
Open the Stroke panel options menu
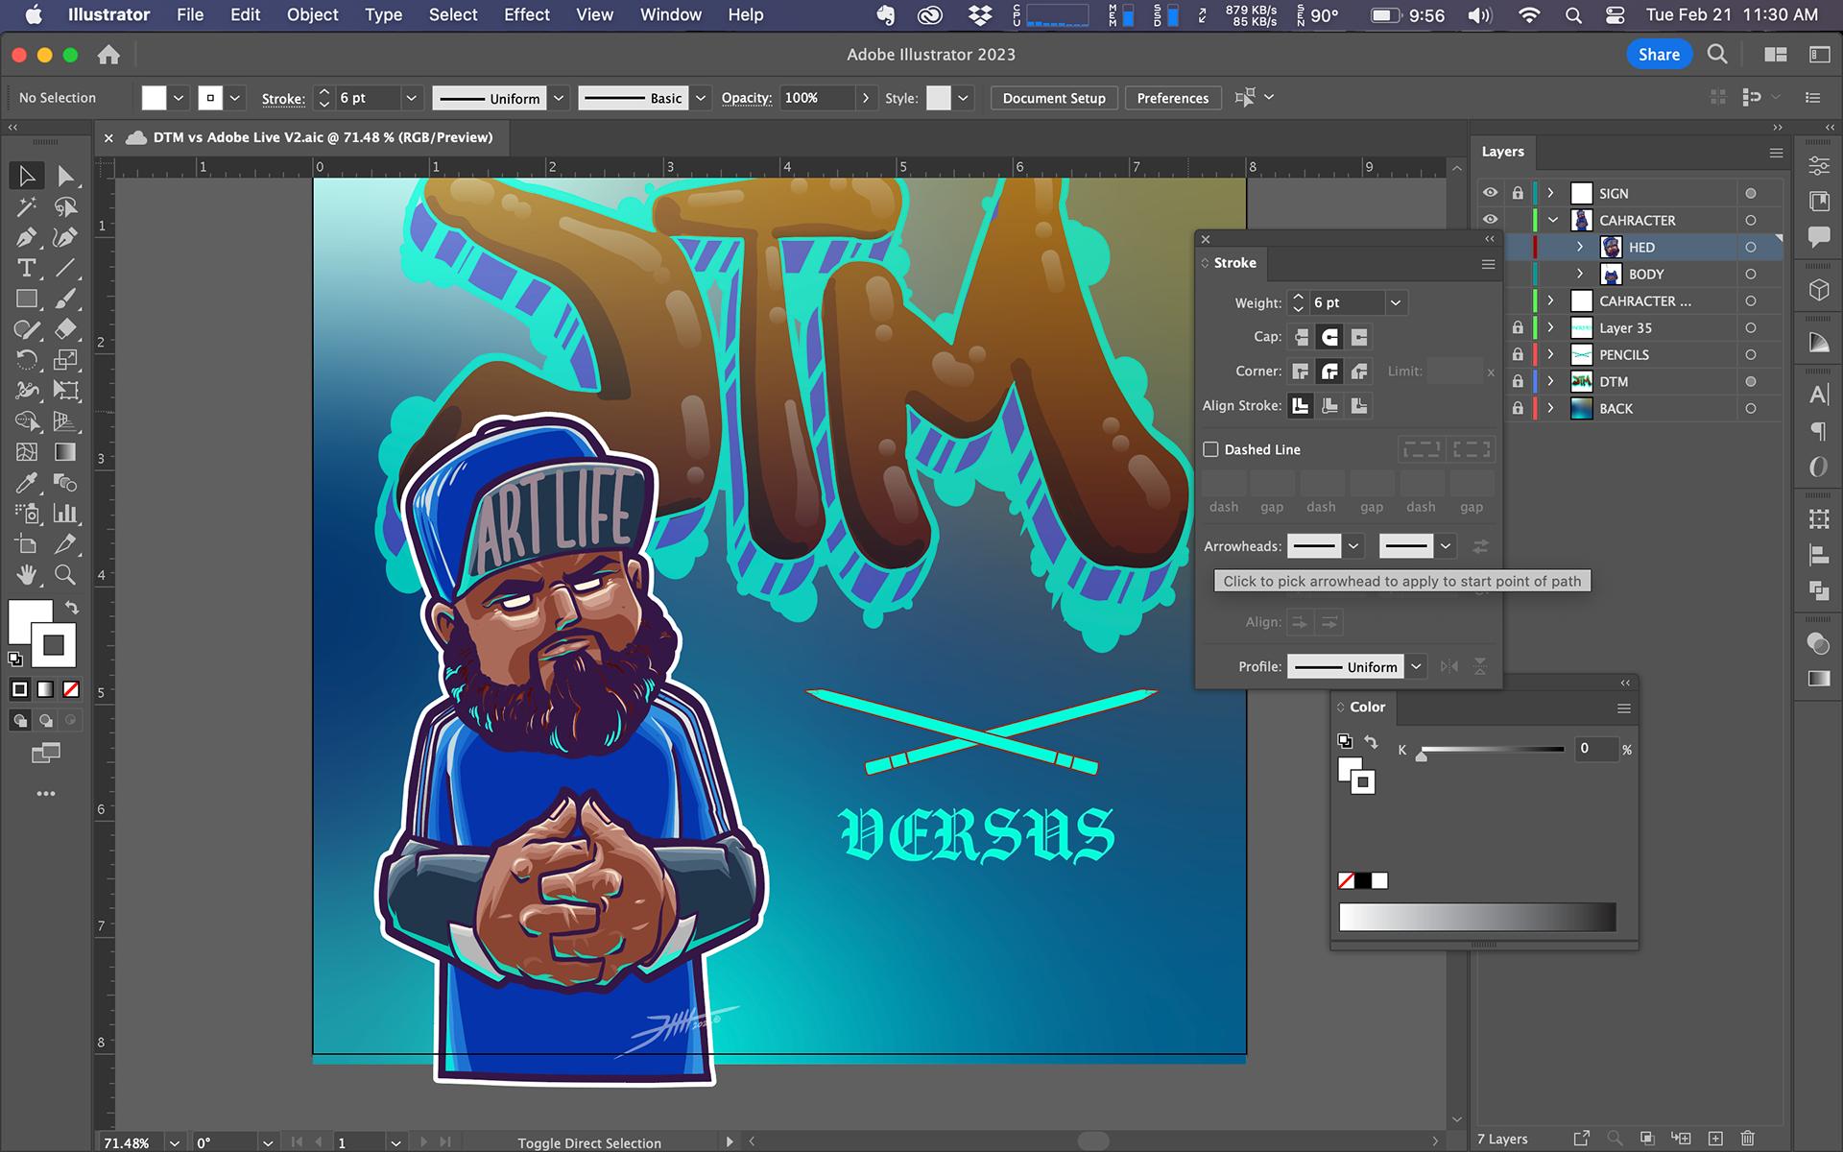(1488, 264)
